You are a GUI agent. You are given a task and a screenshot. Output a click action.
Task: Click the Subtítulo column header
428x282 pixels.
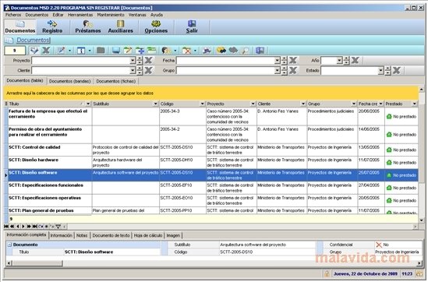126,104
